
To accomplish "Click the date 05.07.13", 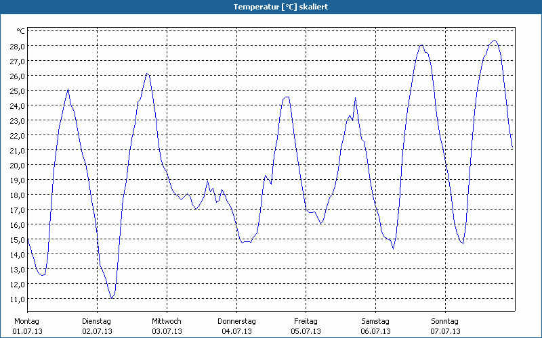I will point(306,331).
